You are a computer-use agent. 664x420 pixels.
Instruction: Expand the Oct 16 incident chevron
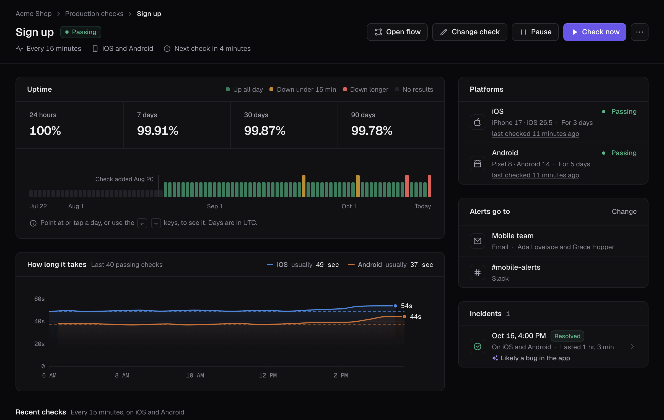click(632, 347)
